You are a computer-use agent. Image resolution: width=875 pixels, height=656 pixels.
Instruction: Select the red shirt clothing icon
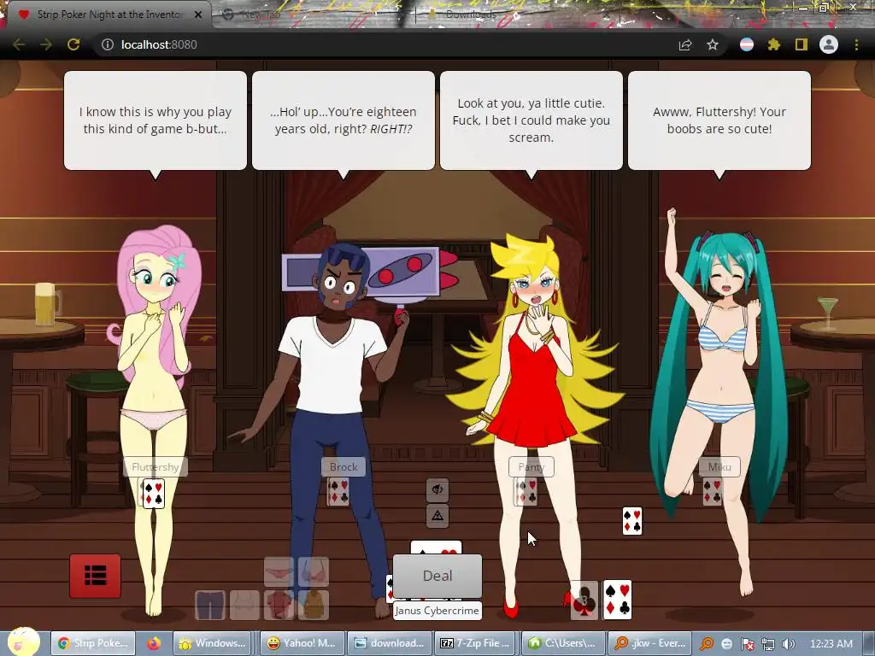point(279,606)
